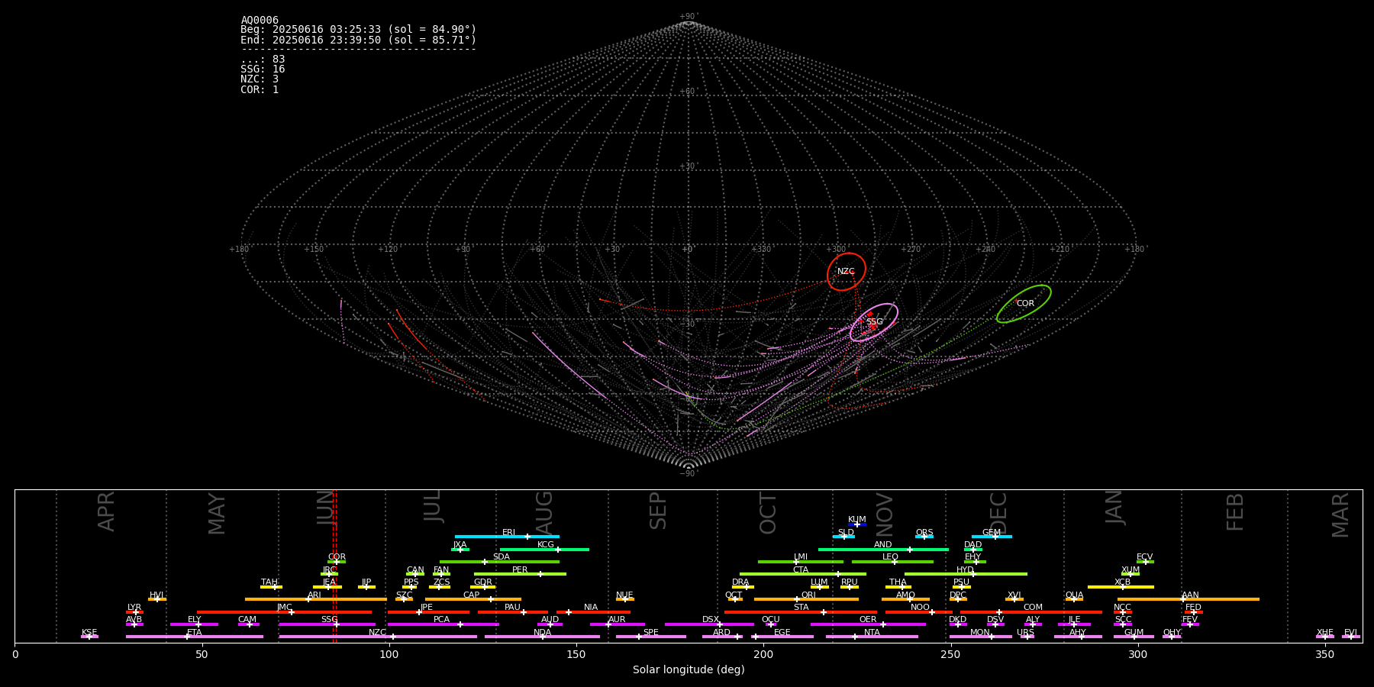Click the GEM shower label
1374x687 pixels.
[992, 533]
